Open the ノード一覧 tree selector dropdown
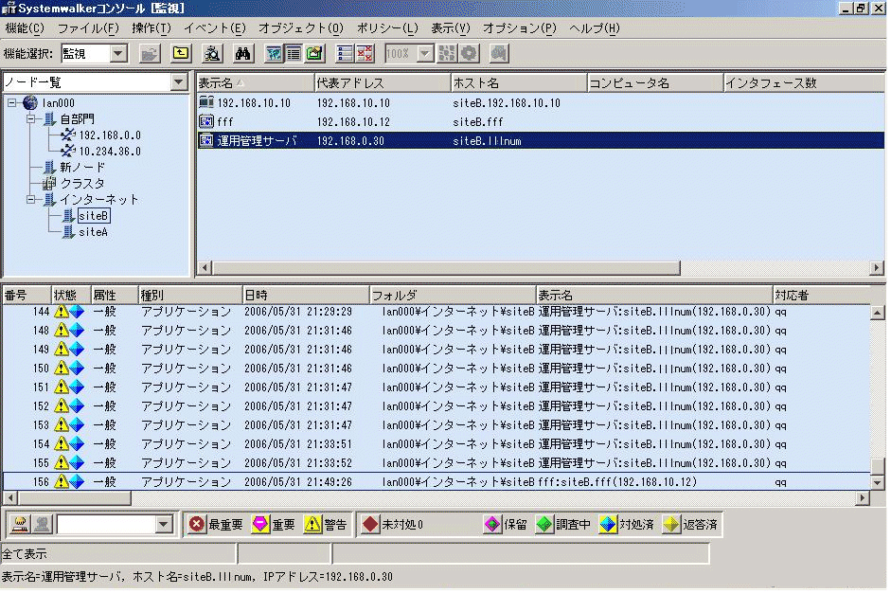The width and height of the screenshot is (891, 594). pos(179,82)
